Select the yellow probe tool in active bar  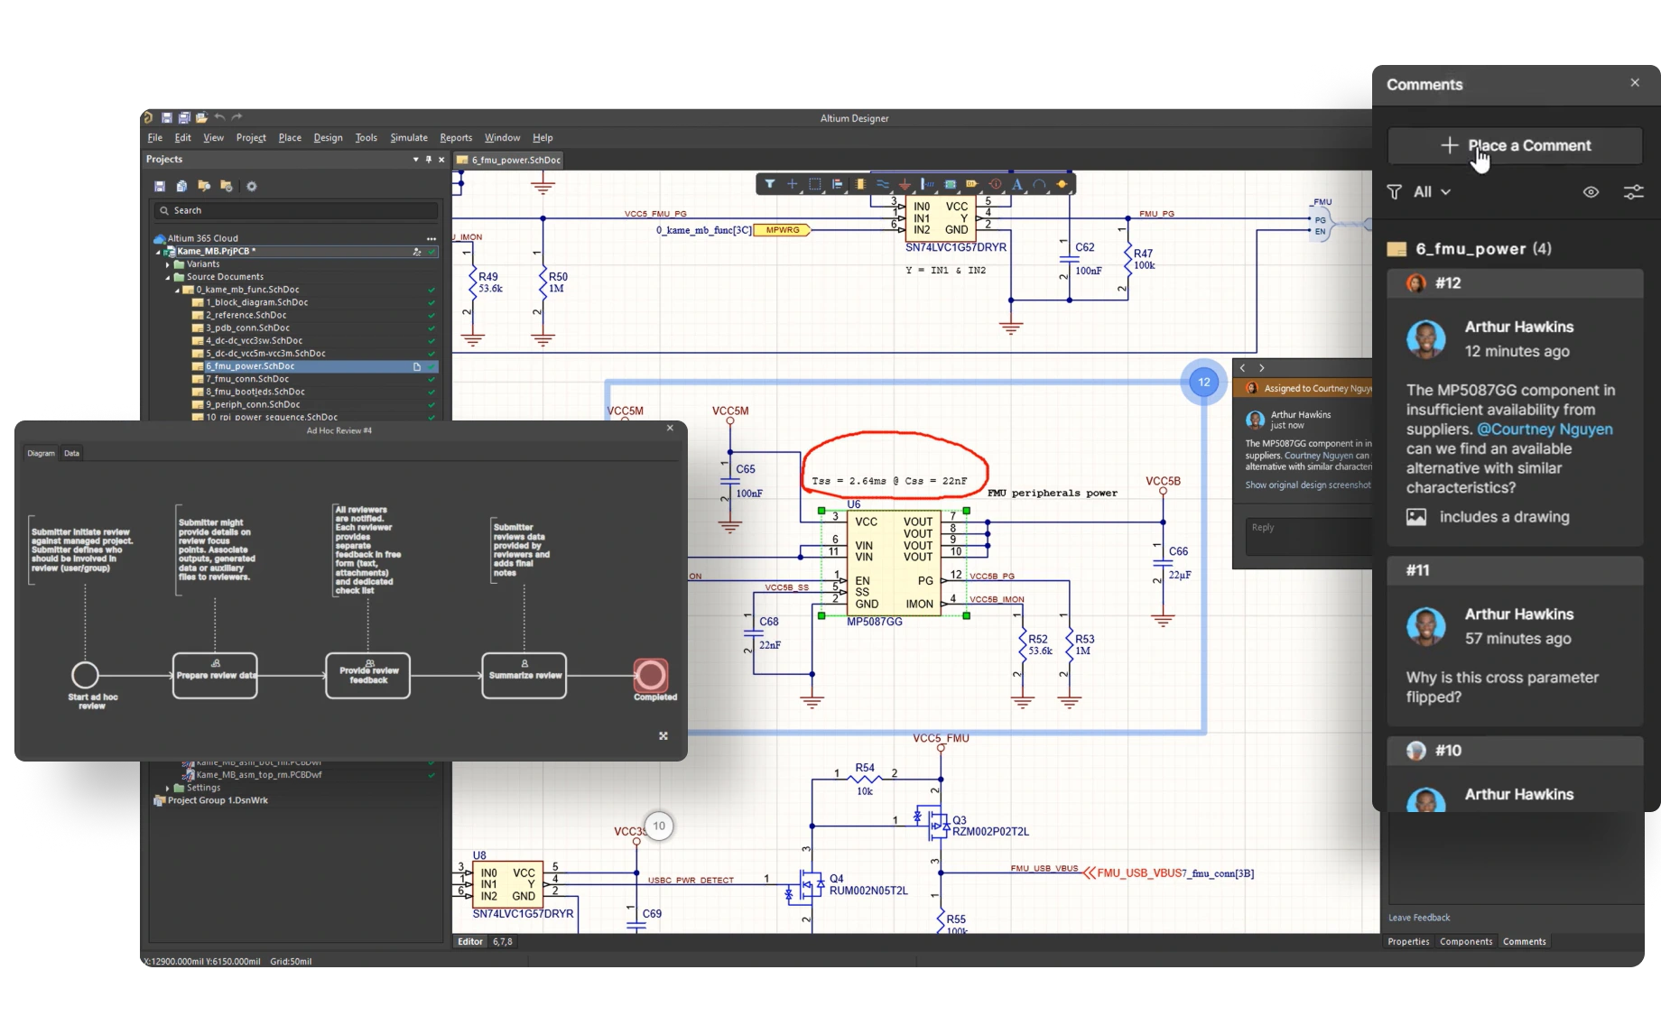point(1062,184)
